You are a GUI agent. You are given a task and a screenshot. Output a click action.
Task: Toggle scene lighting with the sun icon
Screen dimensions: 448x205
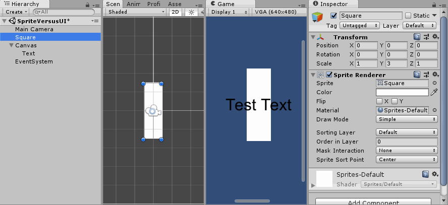pos(191,12)
